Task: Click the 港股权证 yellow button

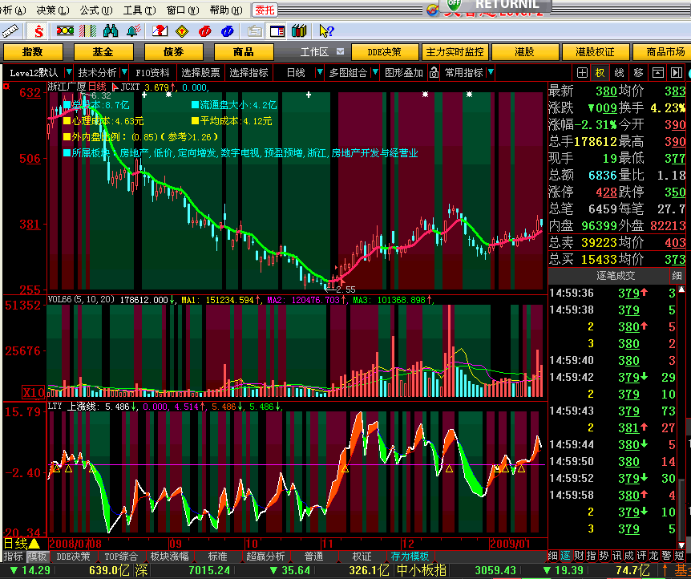Action: [596, 52]
